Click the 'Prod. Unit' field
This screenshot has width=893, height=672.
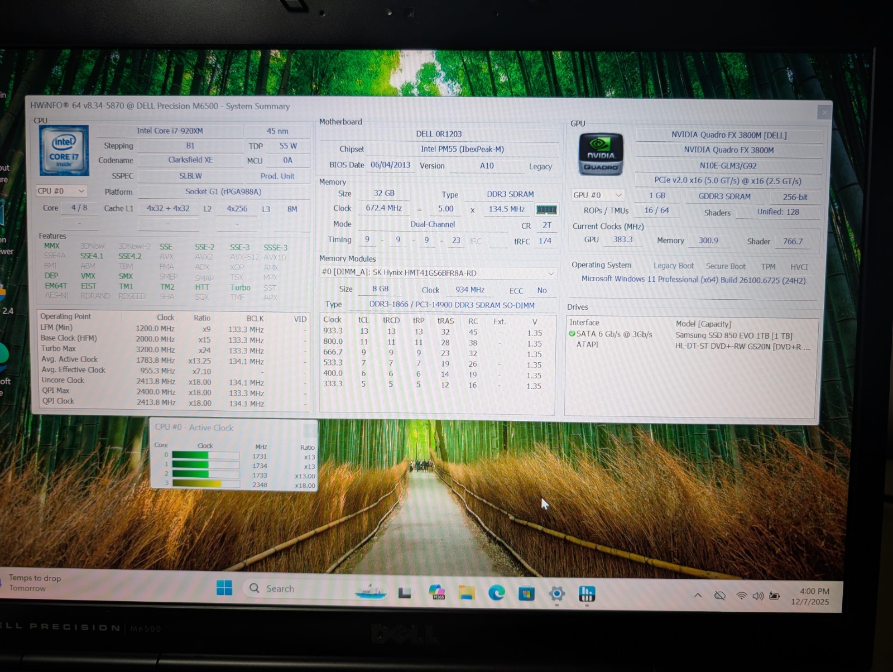[277, 176]
